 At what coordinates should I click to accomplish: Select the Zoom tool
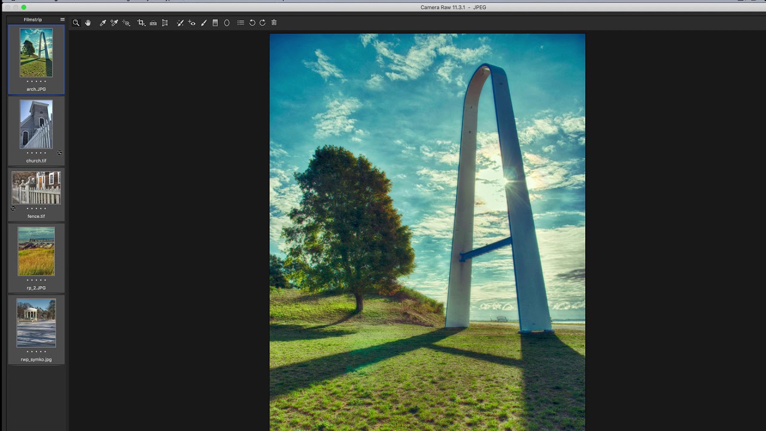pos(76,23)
